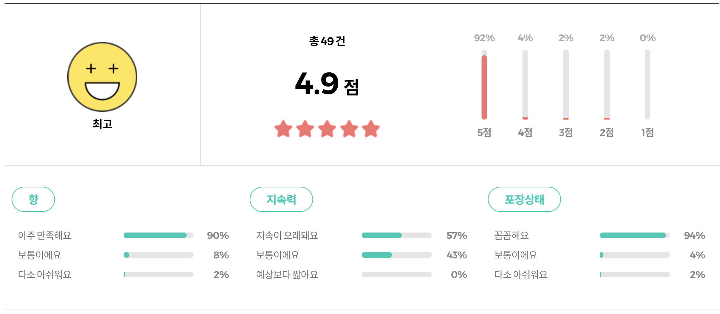This screenshot has width=720, height=314.
Task: Open the 지속력 category filter
Action: (282, 199)
